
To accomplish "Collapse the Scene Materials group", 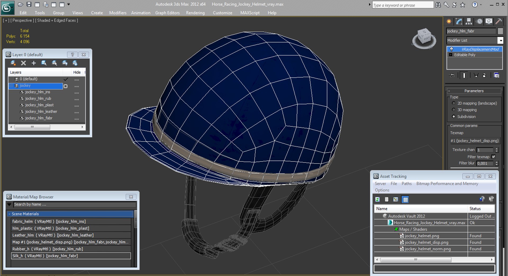I will [10, 214].
